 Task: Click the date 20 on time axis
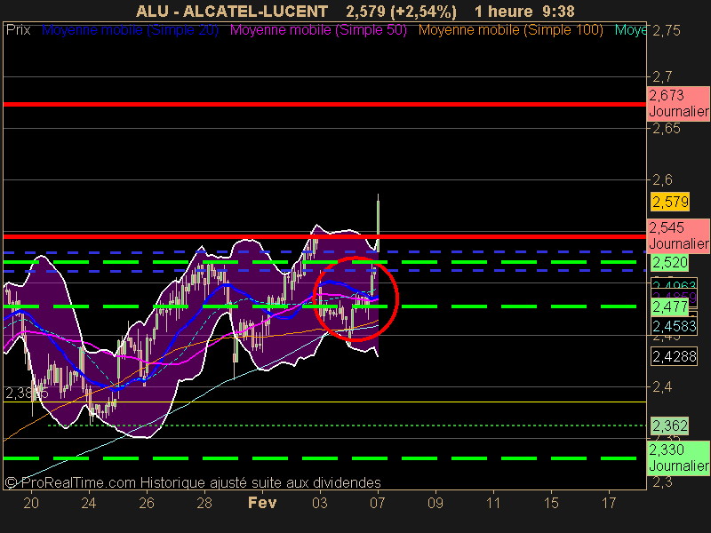point(31,503)
